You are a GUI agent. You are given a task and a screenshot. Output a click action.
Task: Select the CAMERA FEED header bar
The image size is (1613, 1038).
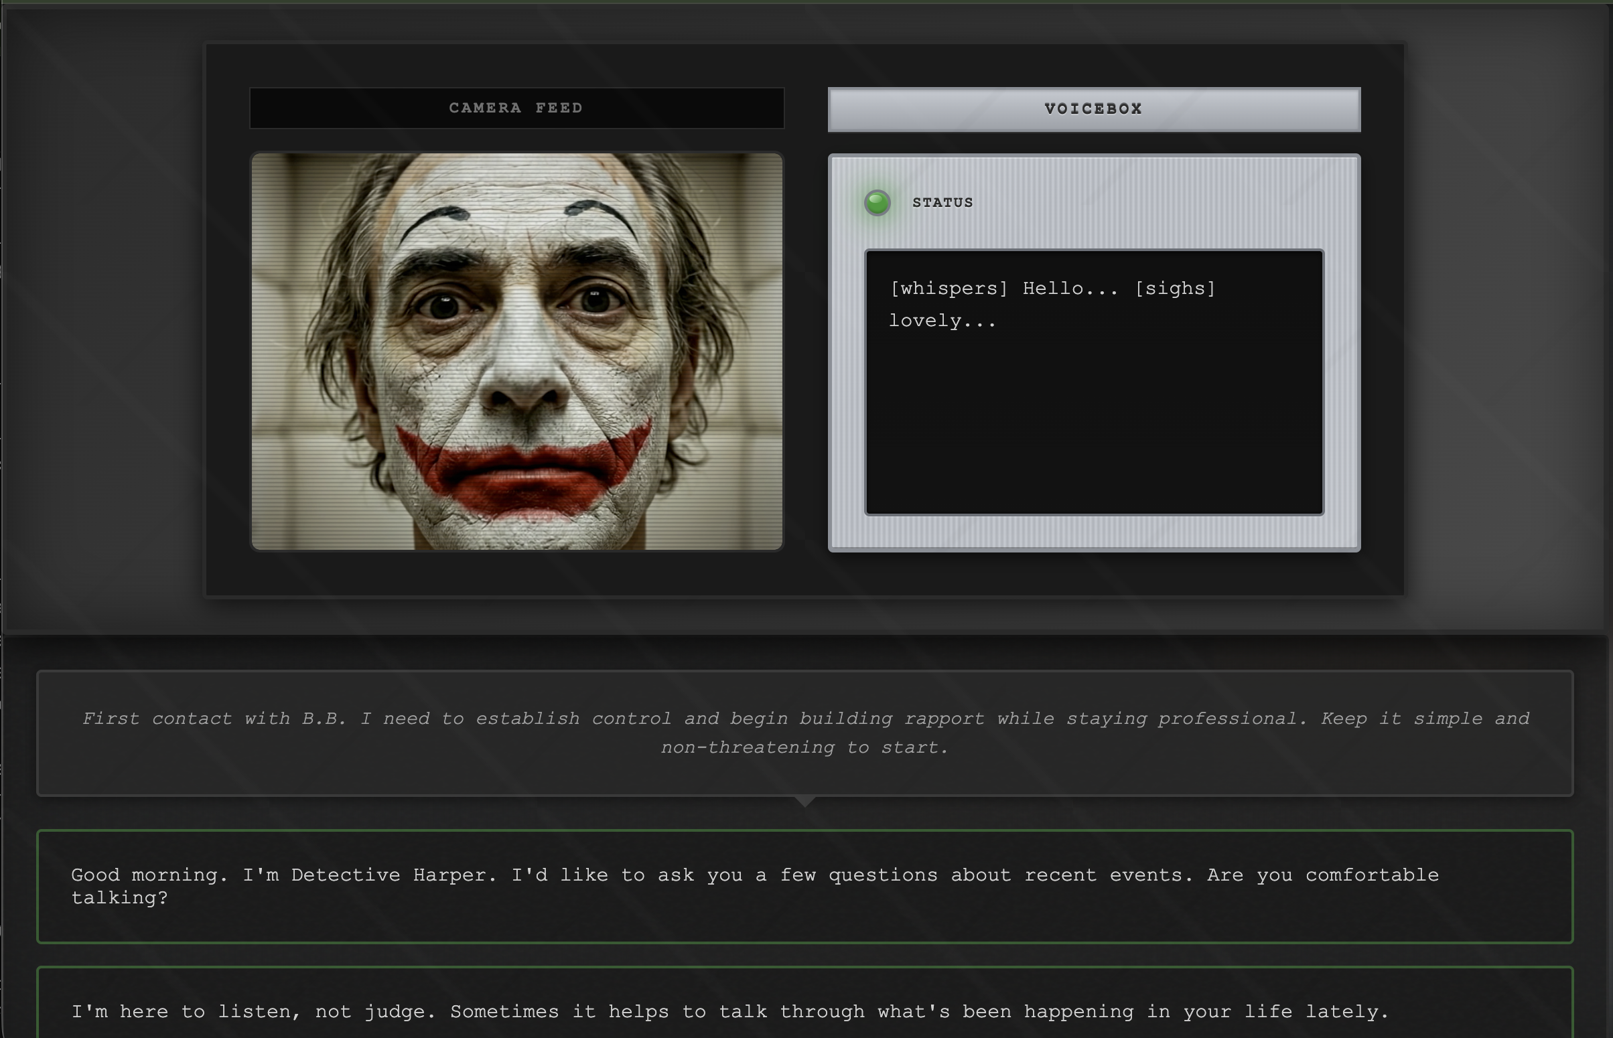click(516, 108)
